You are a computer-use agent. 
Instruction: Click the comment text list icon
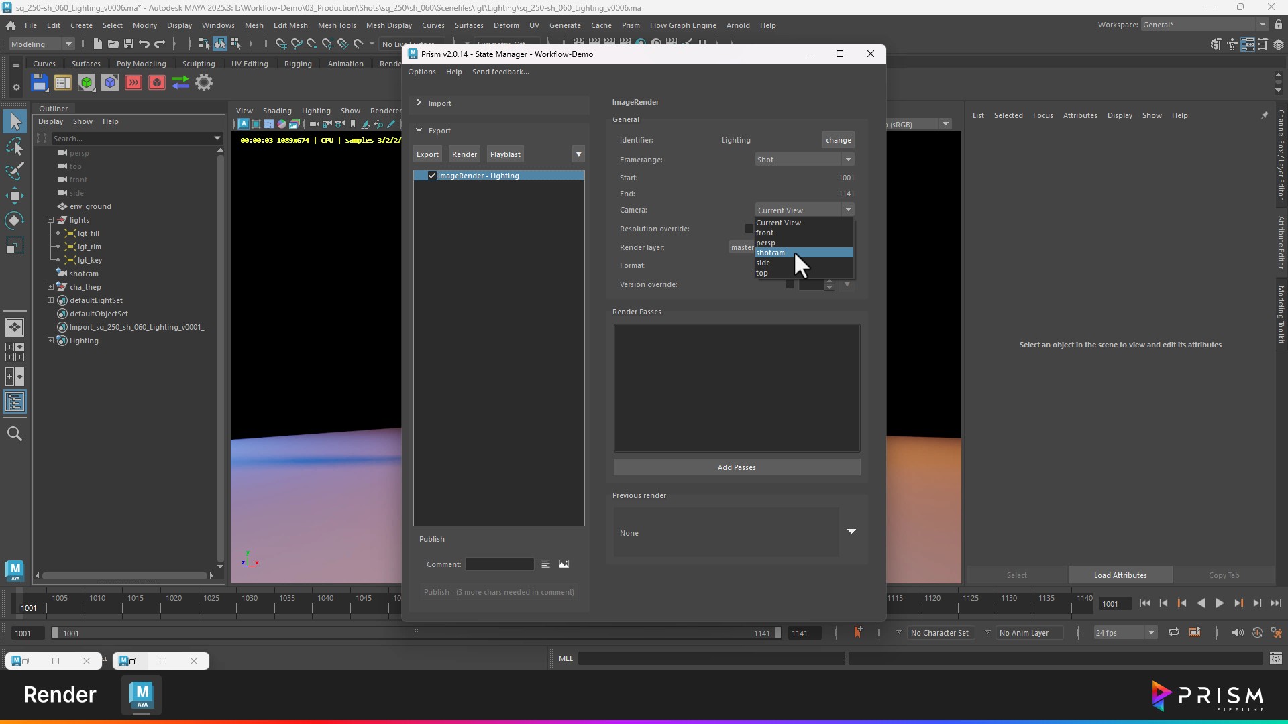(x=546, y=564)
